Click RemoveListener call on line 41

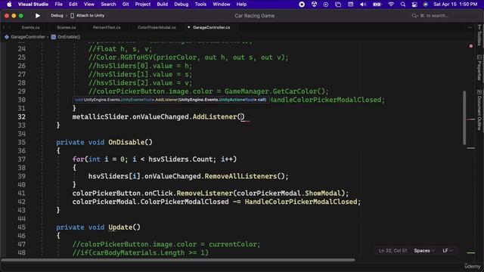pyautogui.click(x=205, y=193)
